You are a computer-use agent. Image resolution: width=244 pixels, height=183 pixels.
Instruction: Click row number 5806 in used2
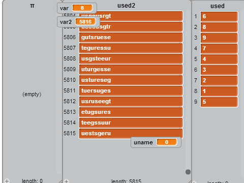point(70,37)
